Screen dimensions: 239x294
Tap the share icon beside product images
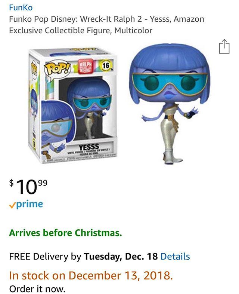tap(224, 46)
